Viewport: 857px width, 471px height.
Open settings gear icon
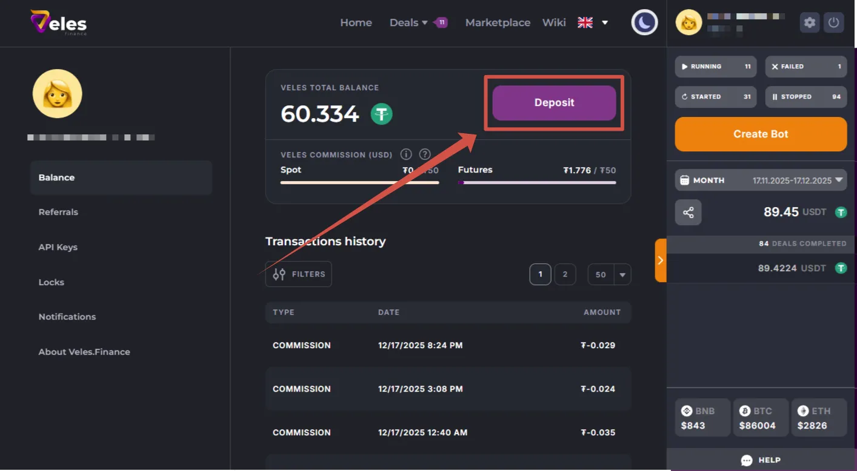point(810,23)
